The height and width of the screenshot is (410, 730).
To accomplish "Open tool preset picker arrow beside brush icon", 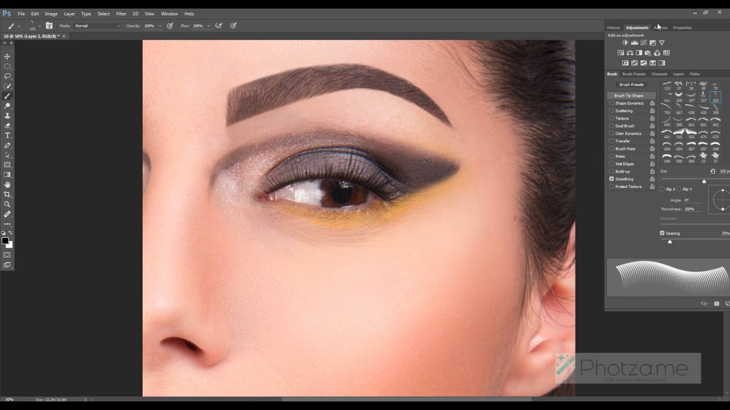I will coord(19,26).
